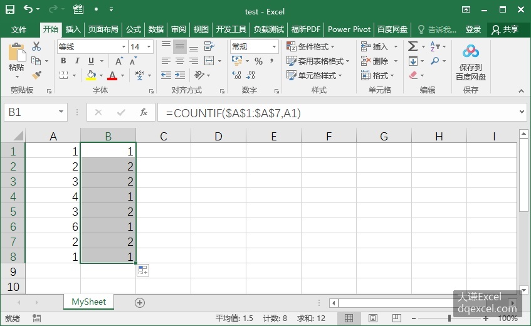
Task: Increase font size with the large A
Action: click(119, 61)
